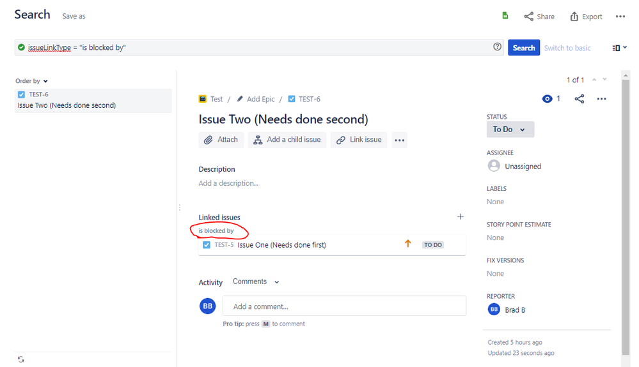The height and width of the screenshot is (367, 639).
Task: Toggle the watch eye icon
Action: click(547, 99)
